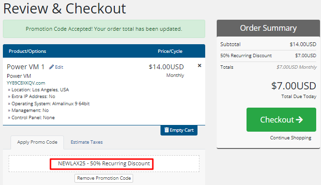Screen dimensions: 321x185
Task: Click the green Checkout button
Action: (281, 120)
